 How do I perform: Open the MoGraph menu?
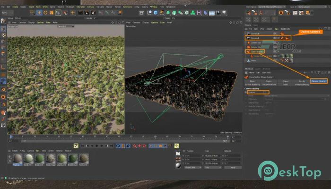click(x=70, y=7)
